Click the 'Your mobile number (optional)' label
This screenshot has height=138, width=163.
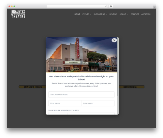pos(63,110)
